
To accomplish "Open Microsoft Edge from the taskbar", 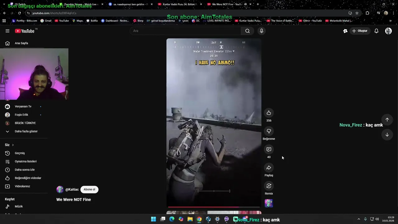I will pos(172,219).
